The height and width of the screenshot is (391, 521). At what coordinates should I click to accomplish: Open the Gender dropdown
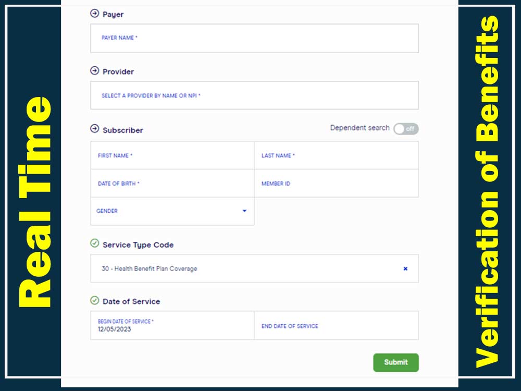coord(172,211)
